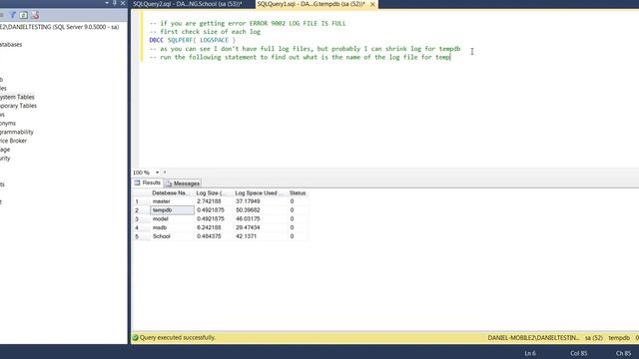Click the Status column header

[x=298, y=192]
